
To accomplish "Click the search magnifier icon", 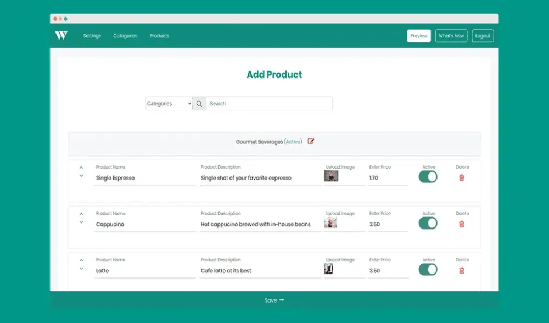I will pyautogui.click(x=199, y=104).
